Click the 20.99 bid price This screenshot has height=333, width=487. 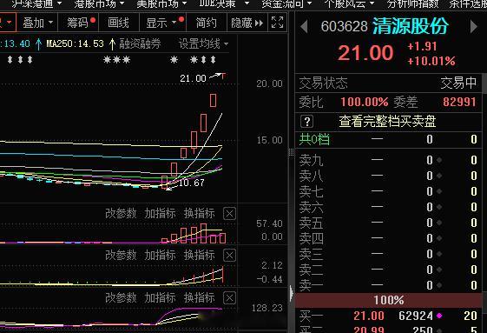coord(369,330)
